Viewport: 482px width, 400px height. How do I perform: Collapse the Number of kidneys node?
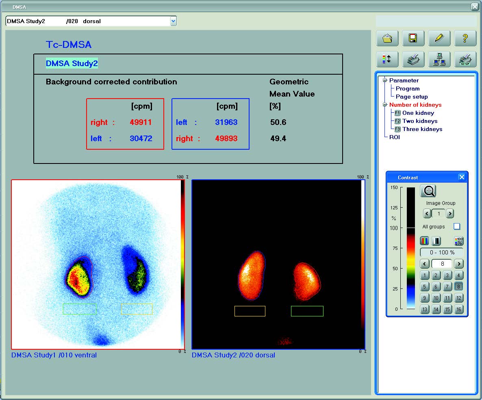pos(384,105)
